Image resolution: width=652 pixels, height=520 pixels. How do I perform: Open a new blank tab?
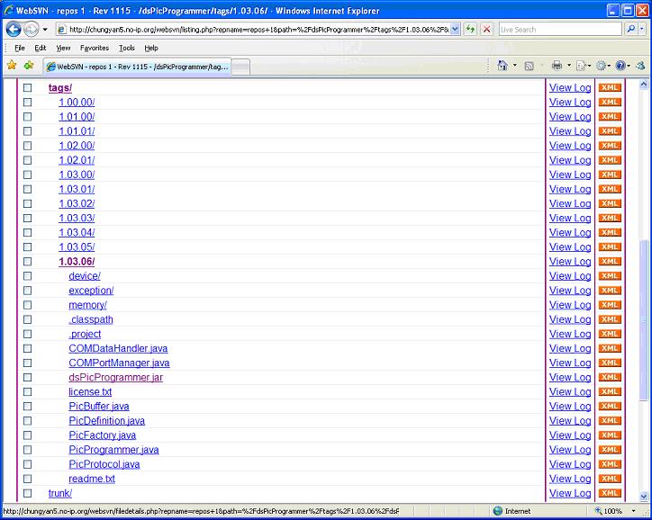pos(240,67)
